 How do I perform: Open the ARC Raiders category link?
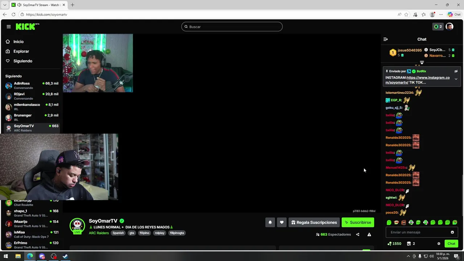pyautogui.click(x=99, y=233)
